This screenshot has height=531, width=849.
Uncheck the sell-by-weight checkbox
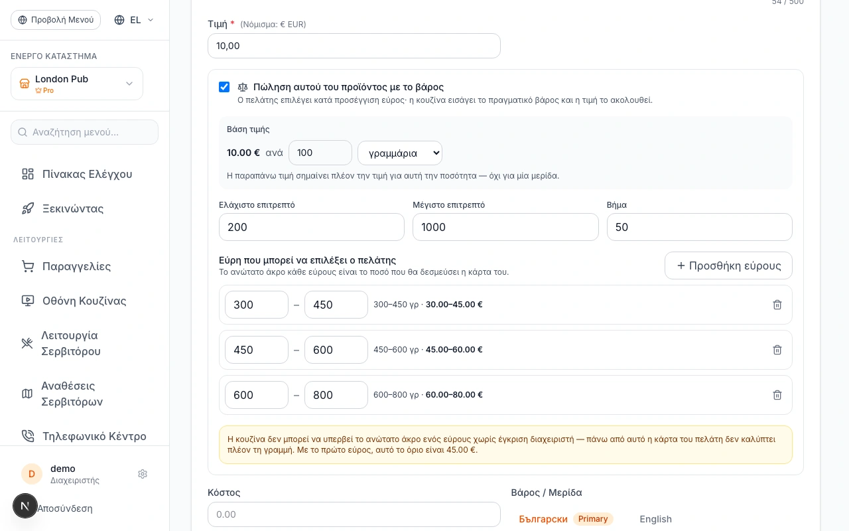(224, 87)
